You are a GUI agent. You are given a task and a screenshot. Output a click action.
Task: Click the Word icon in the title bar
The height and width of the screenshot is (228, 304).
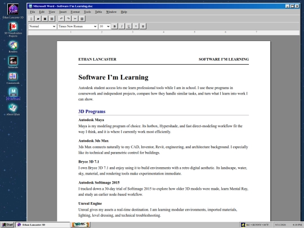30,6
